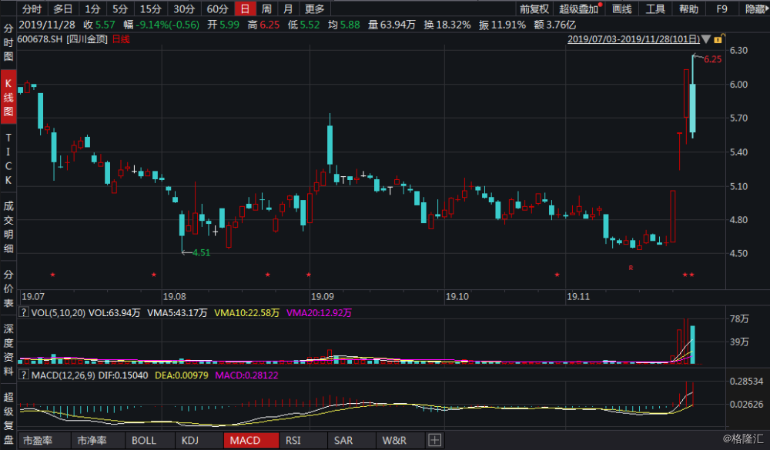Image resolution: width=770 pixels, height=450 pixels.
Task: Click the 日线 label next to stock name
Action: coord(121,39)
